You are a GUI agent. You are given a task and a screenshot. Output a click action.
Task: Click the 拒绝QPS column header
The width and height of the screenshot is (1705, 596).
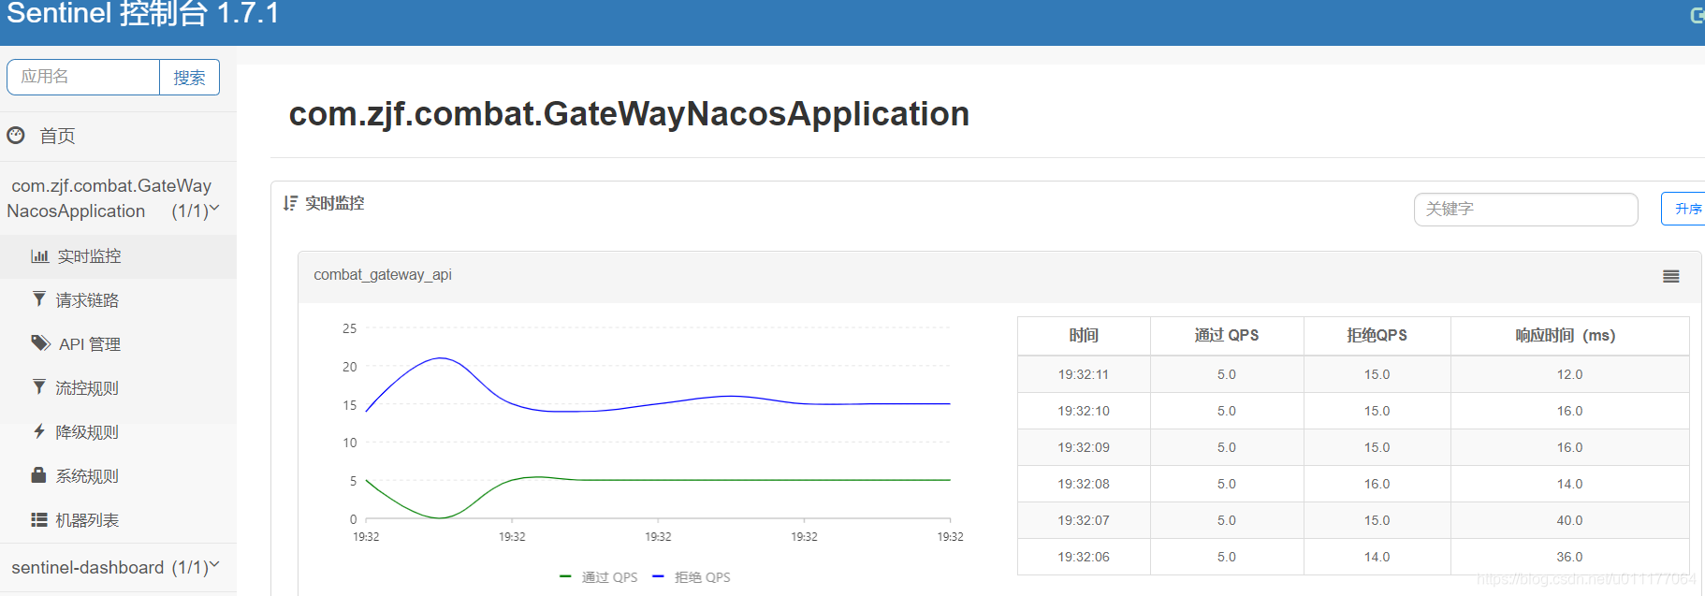(1377, 335)
